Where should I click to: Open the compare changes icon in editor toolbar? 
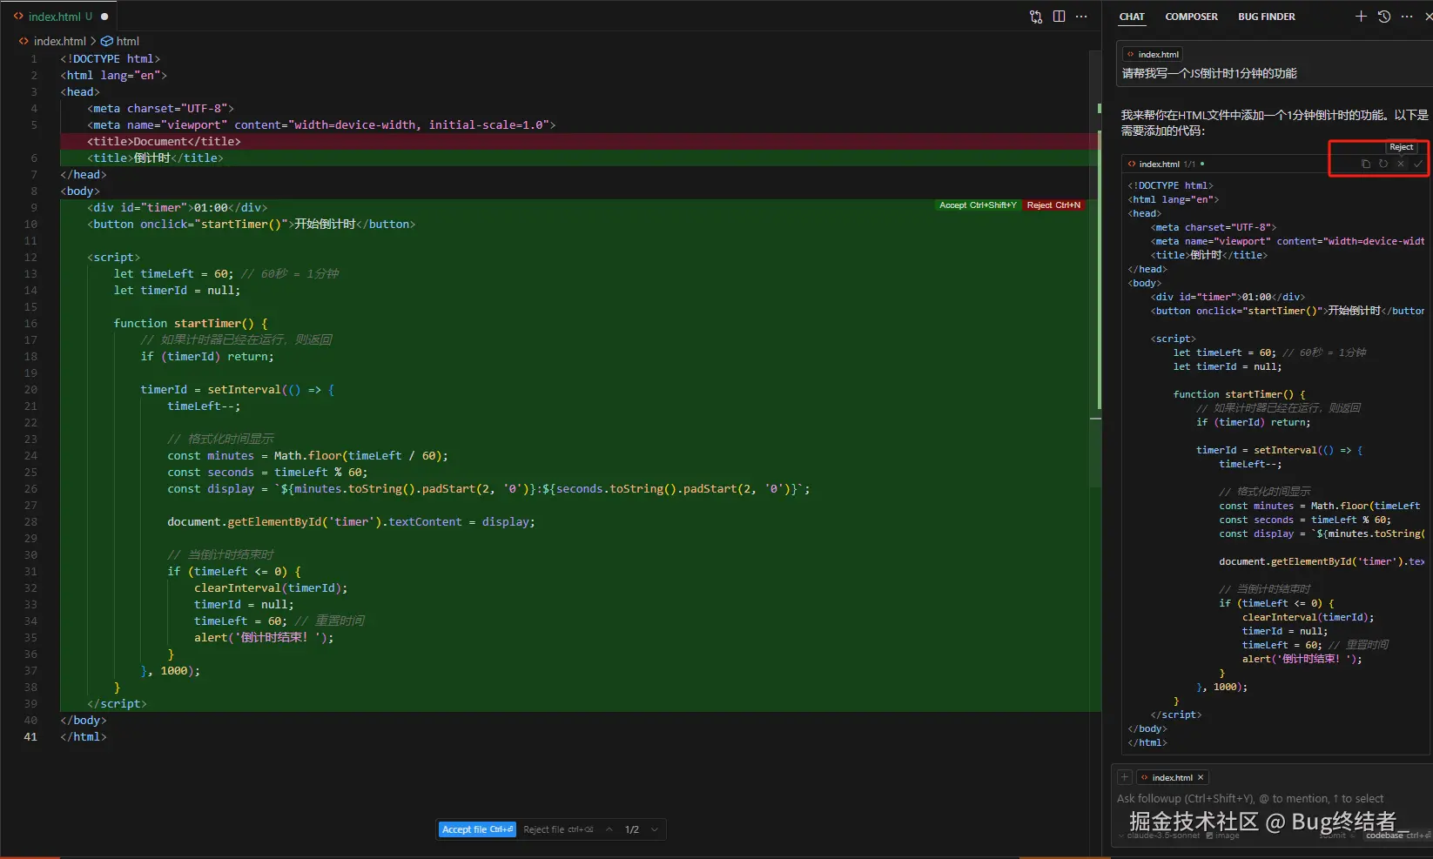pyautogui.click(x=1036, y=17)
